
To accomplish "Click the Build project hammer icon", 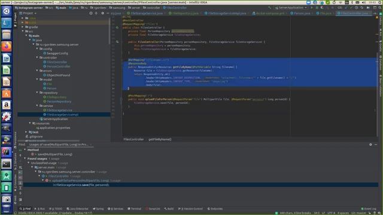I will (270, 8).
